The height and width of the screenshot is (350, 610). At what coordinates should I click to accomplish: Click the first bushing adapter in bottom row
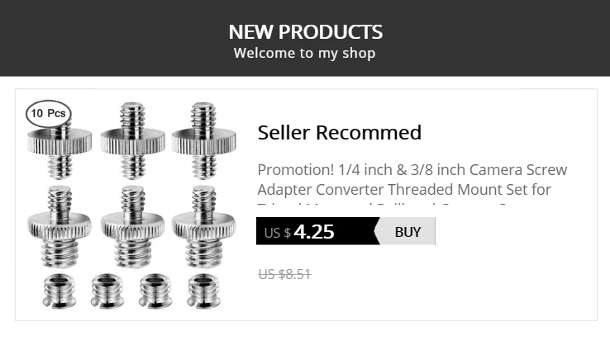click(59, 291)
